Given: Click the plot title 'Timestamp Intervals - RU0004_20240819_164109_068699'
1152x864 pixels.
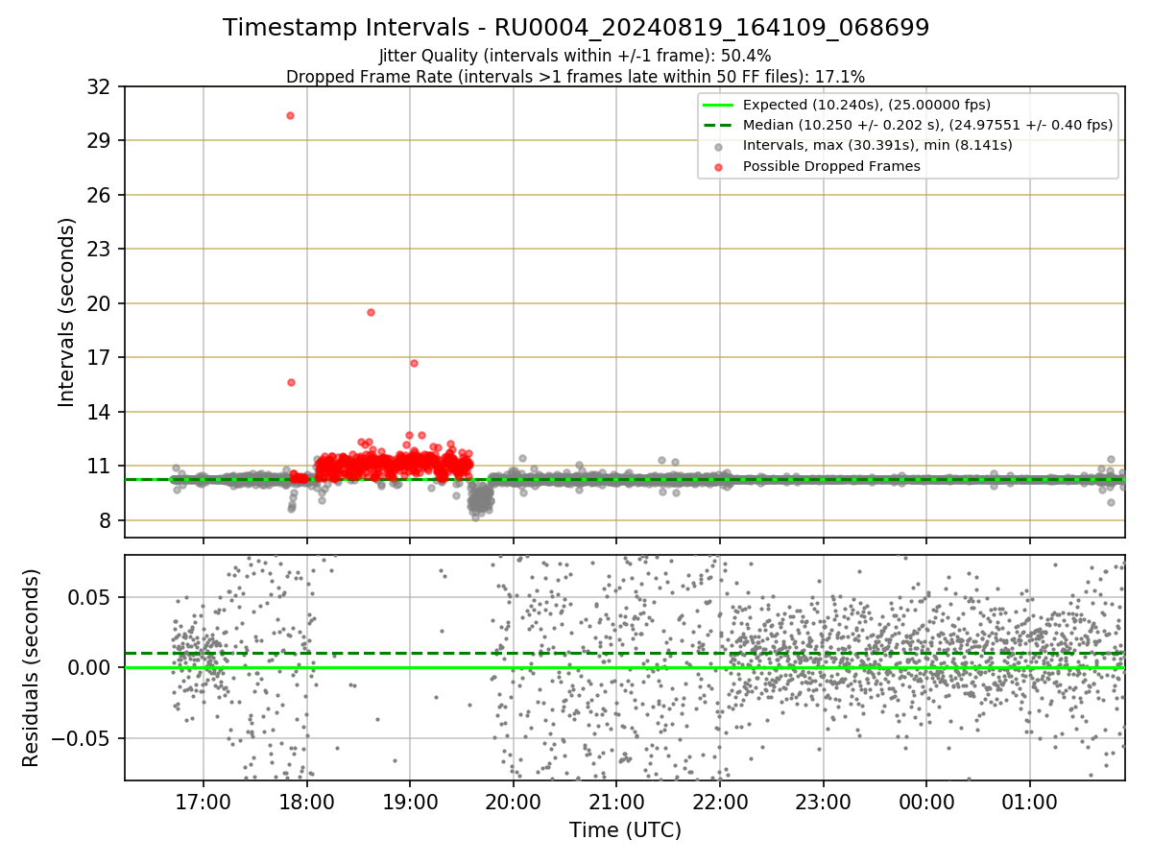Looking at the screenshot, I should pos(576,28).
